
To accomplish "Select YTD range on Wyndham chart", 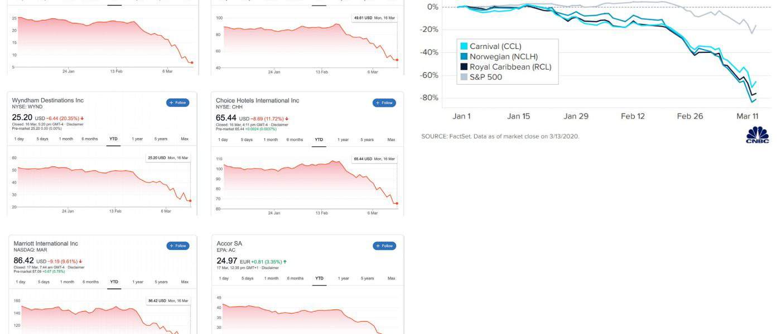I will coord(113,139).
